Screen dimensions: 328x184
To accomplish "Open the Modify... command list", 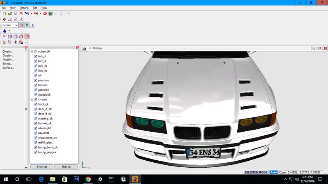I will click(8, 60).
